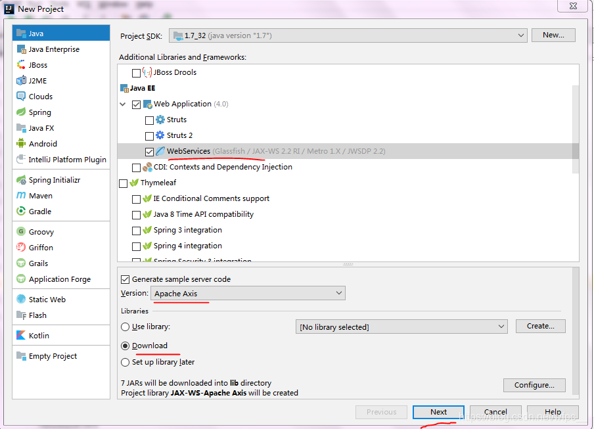Click the Java FX folder icon

click(x=21, y=128)
